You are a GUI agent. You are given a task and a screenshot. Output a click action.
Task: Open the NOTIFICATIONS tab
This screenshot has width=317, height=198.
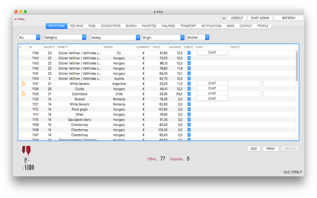[211, 26]
